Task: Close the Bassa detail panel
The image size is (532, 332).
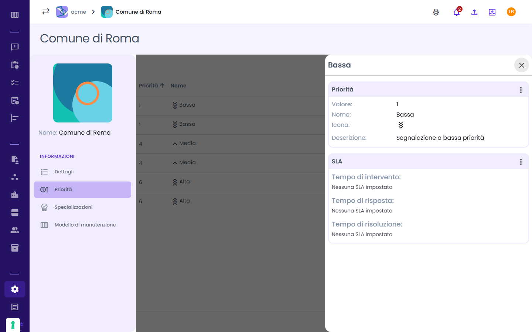Action: click(x=522, y=65)
